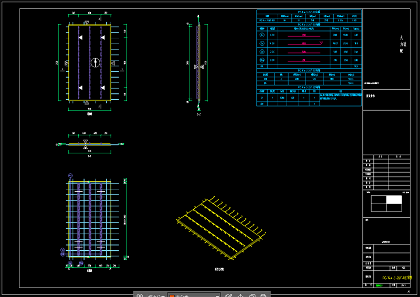The height and width of the screenshot is (297, 420).
Task: Click the '1-1' section label
Action: (89, 156)
